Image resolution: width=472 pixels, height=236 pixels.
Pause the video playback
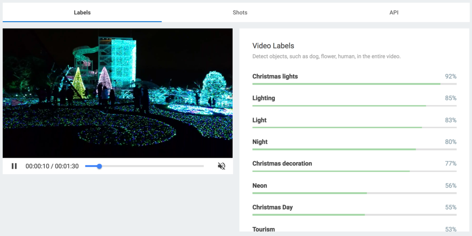[14, 166]
